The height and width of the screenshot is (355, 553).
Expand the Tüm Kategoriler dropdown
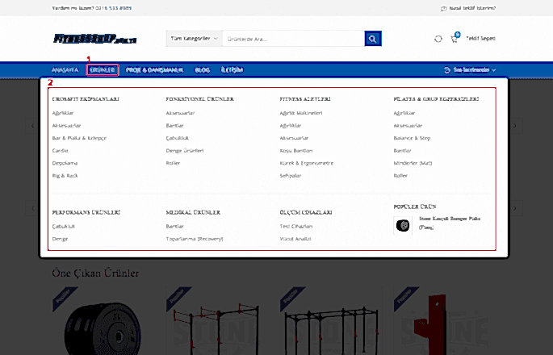pyautogui.click(x=193, y=38)
